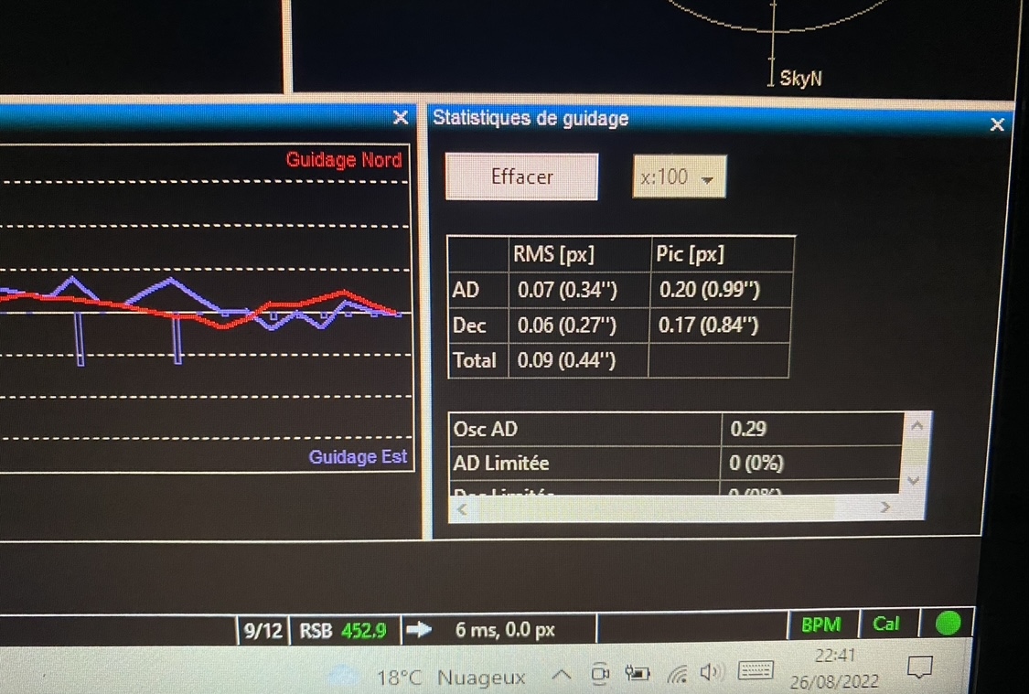1029x694 pixels.
Task: Click the stats list scroll-down arrow
Action: (913, 481)
